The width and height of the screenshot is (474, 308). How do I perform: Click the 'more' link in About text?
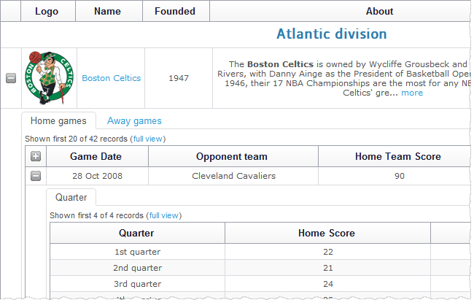click(412, 93)
